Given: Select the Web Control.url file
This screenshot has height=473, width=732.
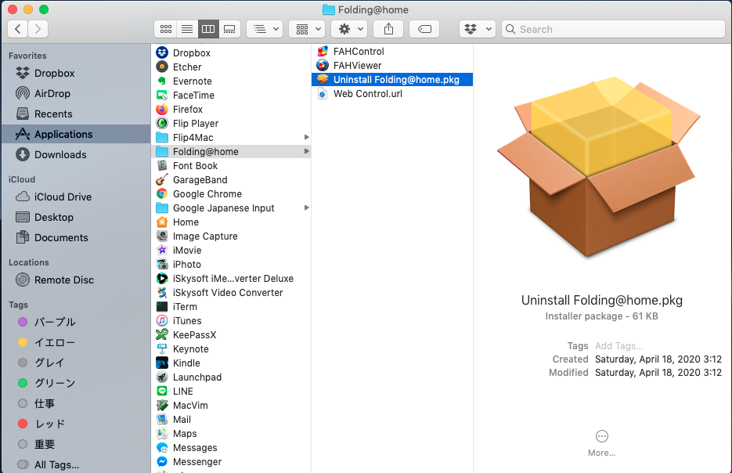Looking at the screenshot, I should tap(392, 94).
